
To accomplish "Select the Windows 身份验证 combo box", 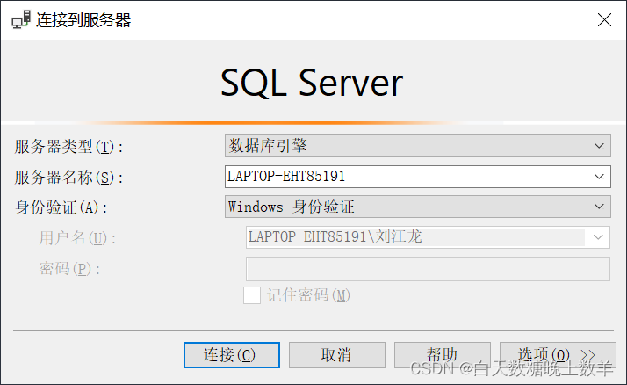I will pyautogui.click(x=417, y=207).
